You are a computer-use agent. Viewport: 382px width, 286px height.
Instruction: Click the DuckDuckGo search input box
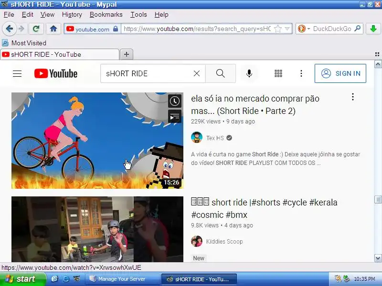[x=332, y=29]
